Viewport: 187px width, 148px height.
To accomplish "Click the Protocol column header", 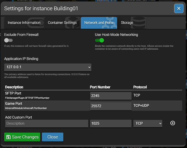I will pos(140,87).
